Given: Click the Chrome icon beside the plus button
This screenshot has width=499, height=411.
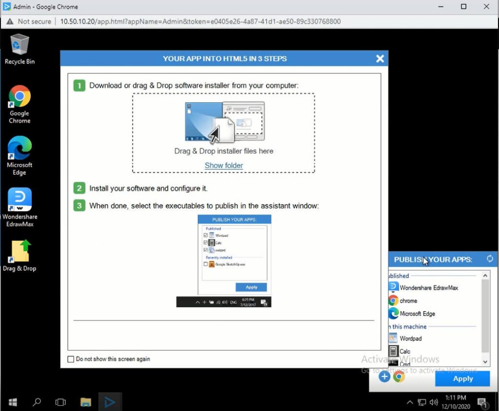Looking at the screenshot, I should 399,376.
